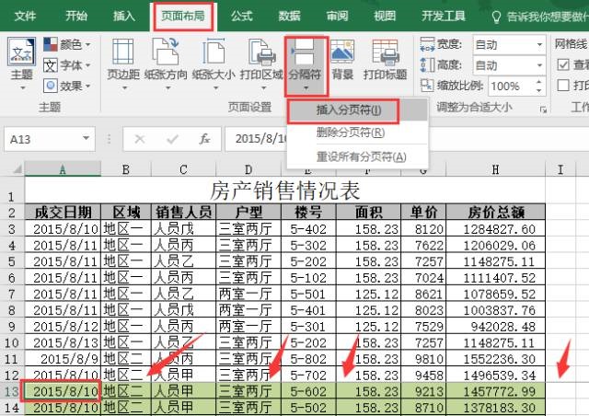The height and width of the screenshot is (416, 589).
Task: Click the 销售人员 header cell
Action: pyautogui.click(x=183, y=213)
